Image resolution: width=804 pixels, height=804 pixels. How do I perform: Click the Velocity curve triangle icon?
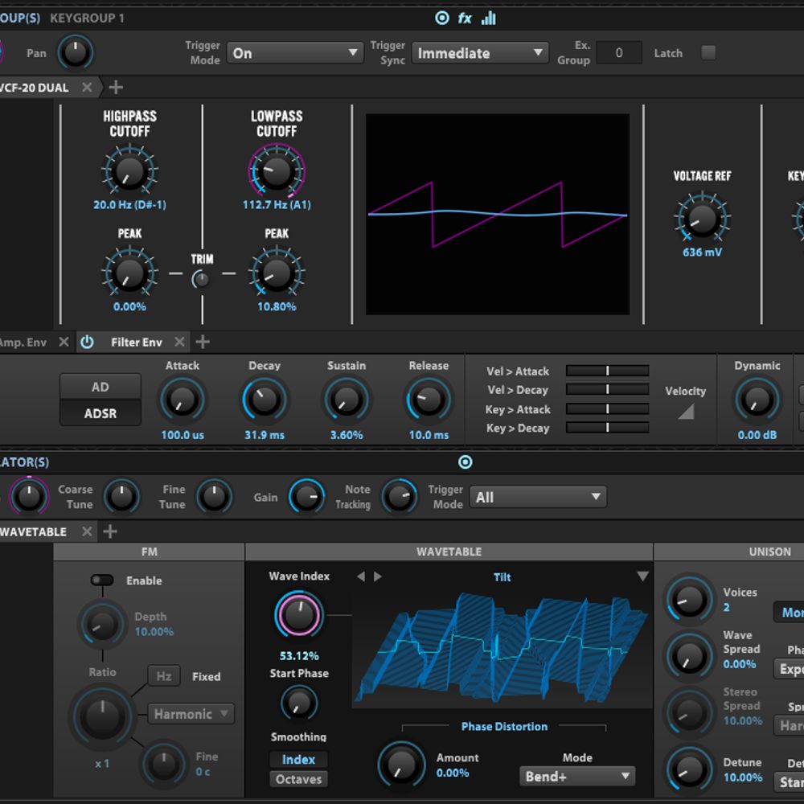click(x=686, y=411)
